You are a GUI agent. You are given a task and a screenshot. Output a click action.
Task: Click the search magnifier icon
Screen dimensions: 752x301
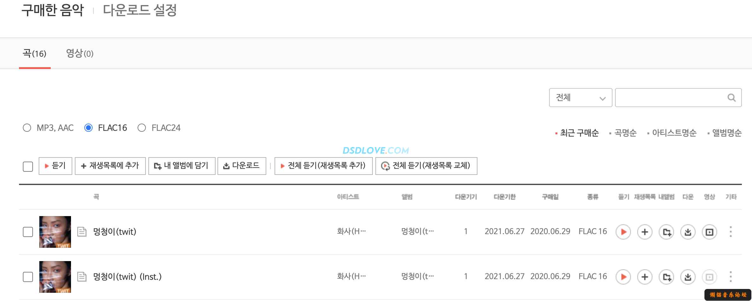[x=731, y=98]
